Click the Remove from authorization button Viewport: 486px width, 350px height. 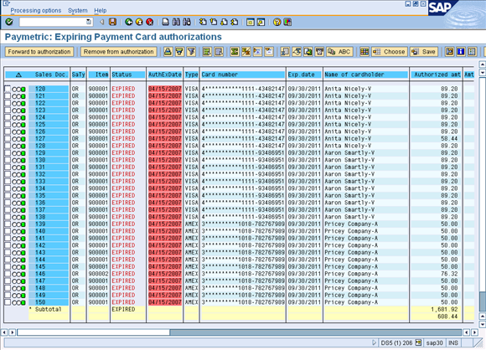(118, 52)
